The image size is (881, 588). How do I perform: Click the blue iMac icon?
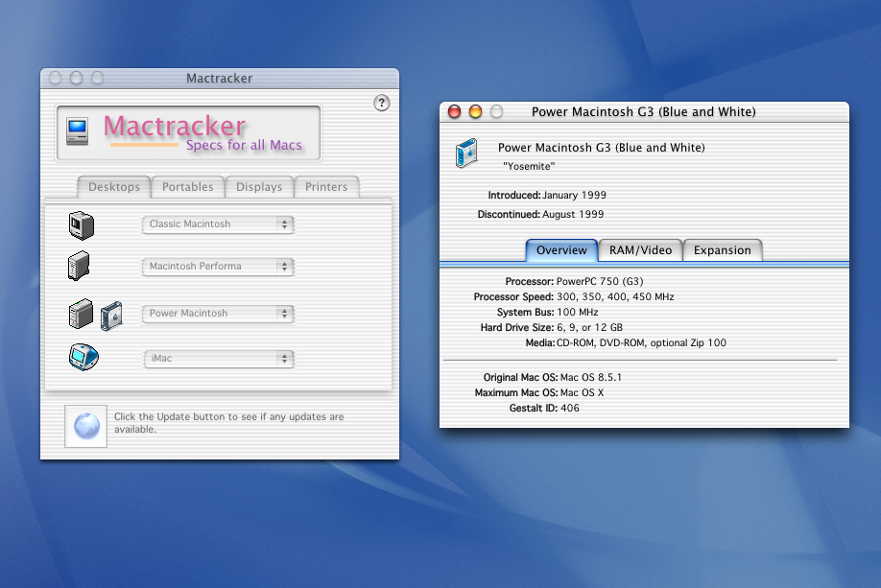pyautogui.click(x=83, y=357)
